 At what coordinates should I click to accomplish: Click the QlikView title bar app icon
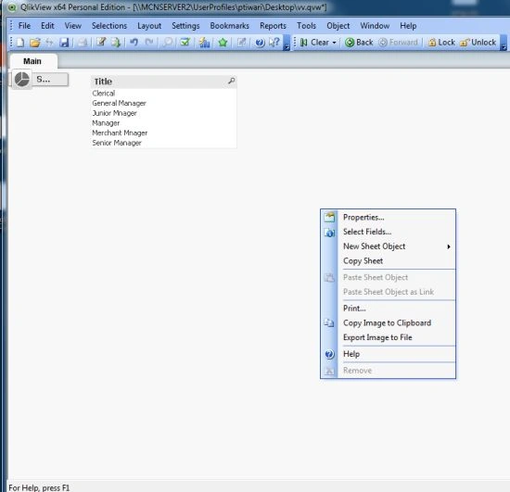(x=12, y=7)
